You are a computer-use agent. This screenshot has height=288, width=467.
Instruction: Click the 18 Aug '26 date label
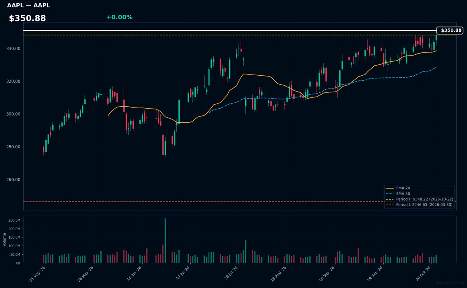279,274
